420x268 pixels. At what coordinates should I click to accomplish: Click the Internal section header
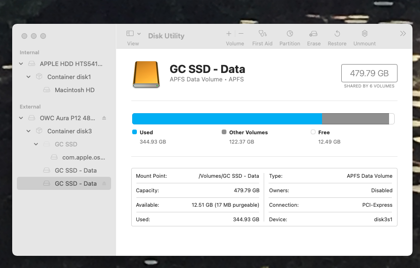pyautogui.click(x=30, y=53)
